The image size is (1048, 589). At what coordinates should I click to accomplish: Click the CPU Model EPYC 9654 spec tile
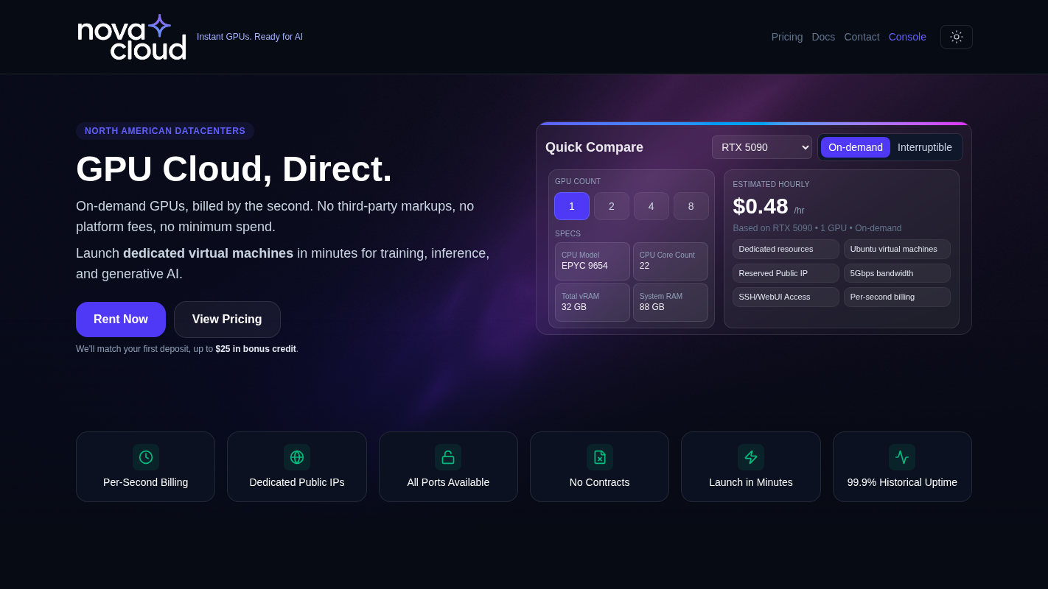pos(593,261)
